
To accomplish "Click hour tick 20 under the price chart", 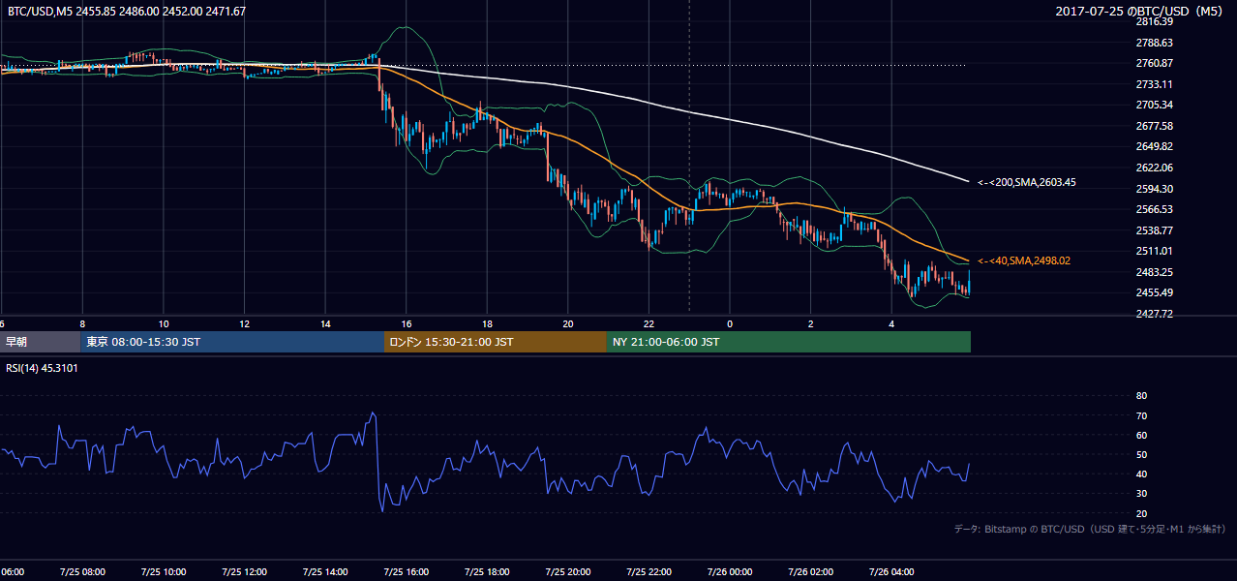I will point(567,323).
